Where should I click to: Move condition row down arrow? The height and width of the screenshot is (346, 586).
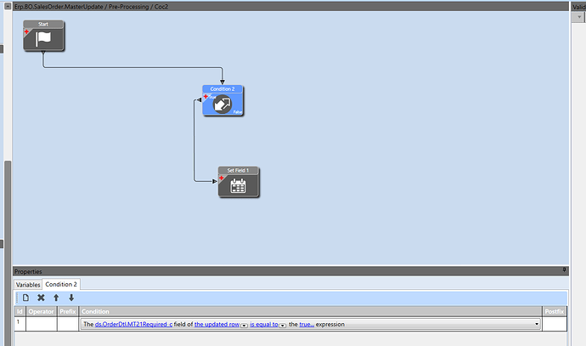click(x=71, y=298)
